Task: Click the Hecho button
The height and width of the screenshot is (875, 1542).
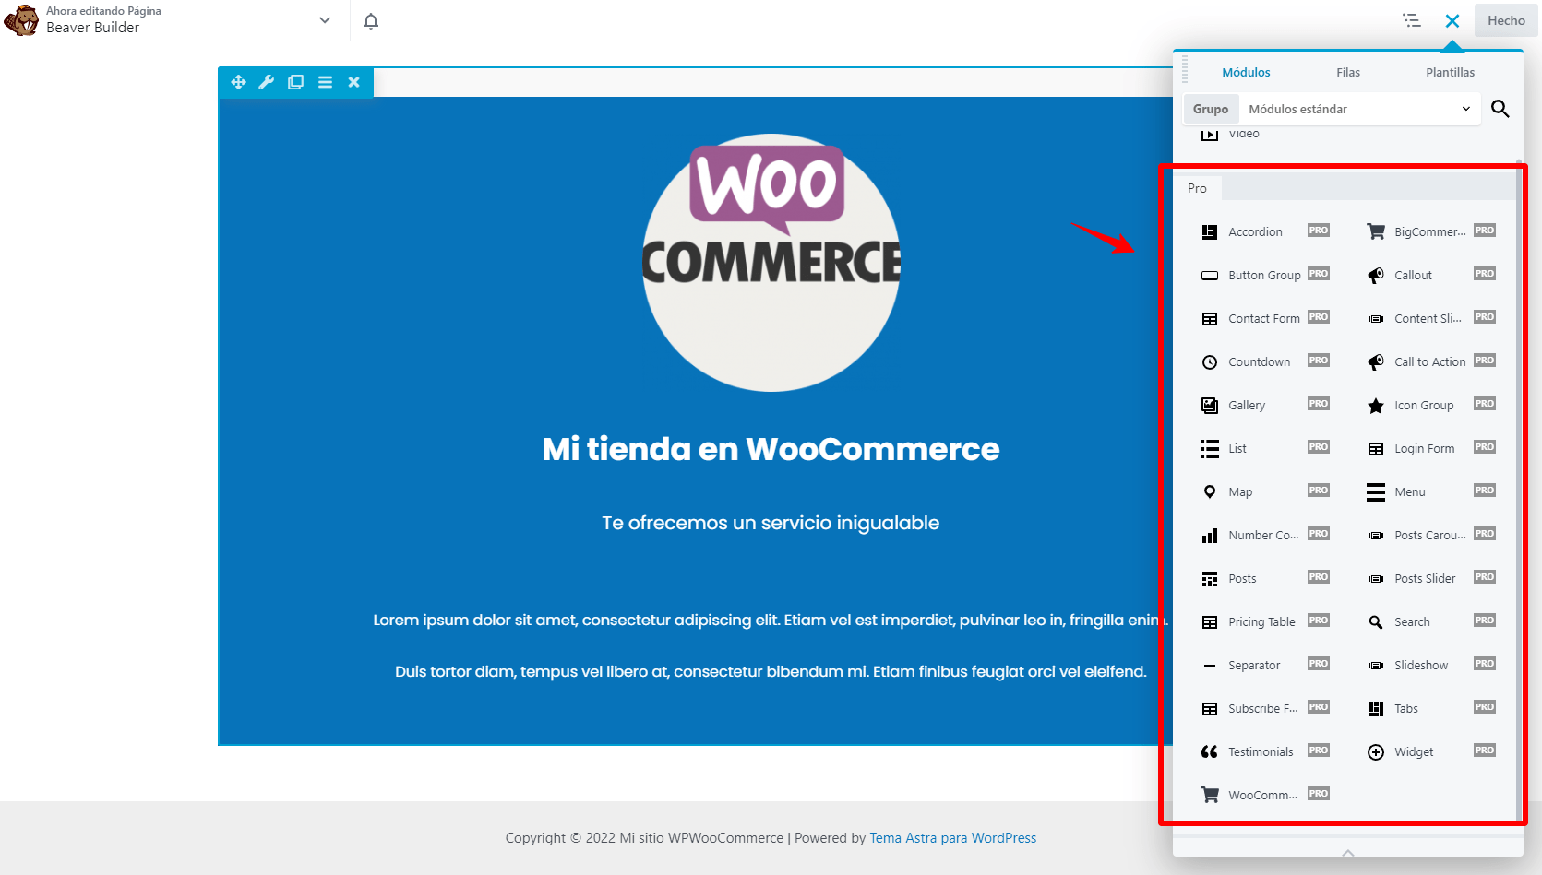Action: click(1505, 19)
